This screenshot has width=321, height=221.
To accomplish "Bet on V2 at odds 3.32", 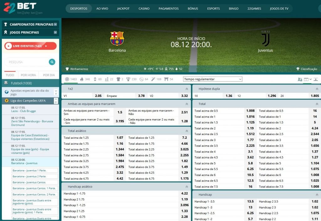I will point(184,96).
